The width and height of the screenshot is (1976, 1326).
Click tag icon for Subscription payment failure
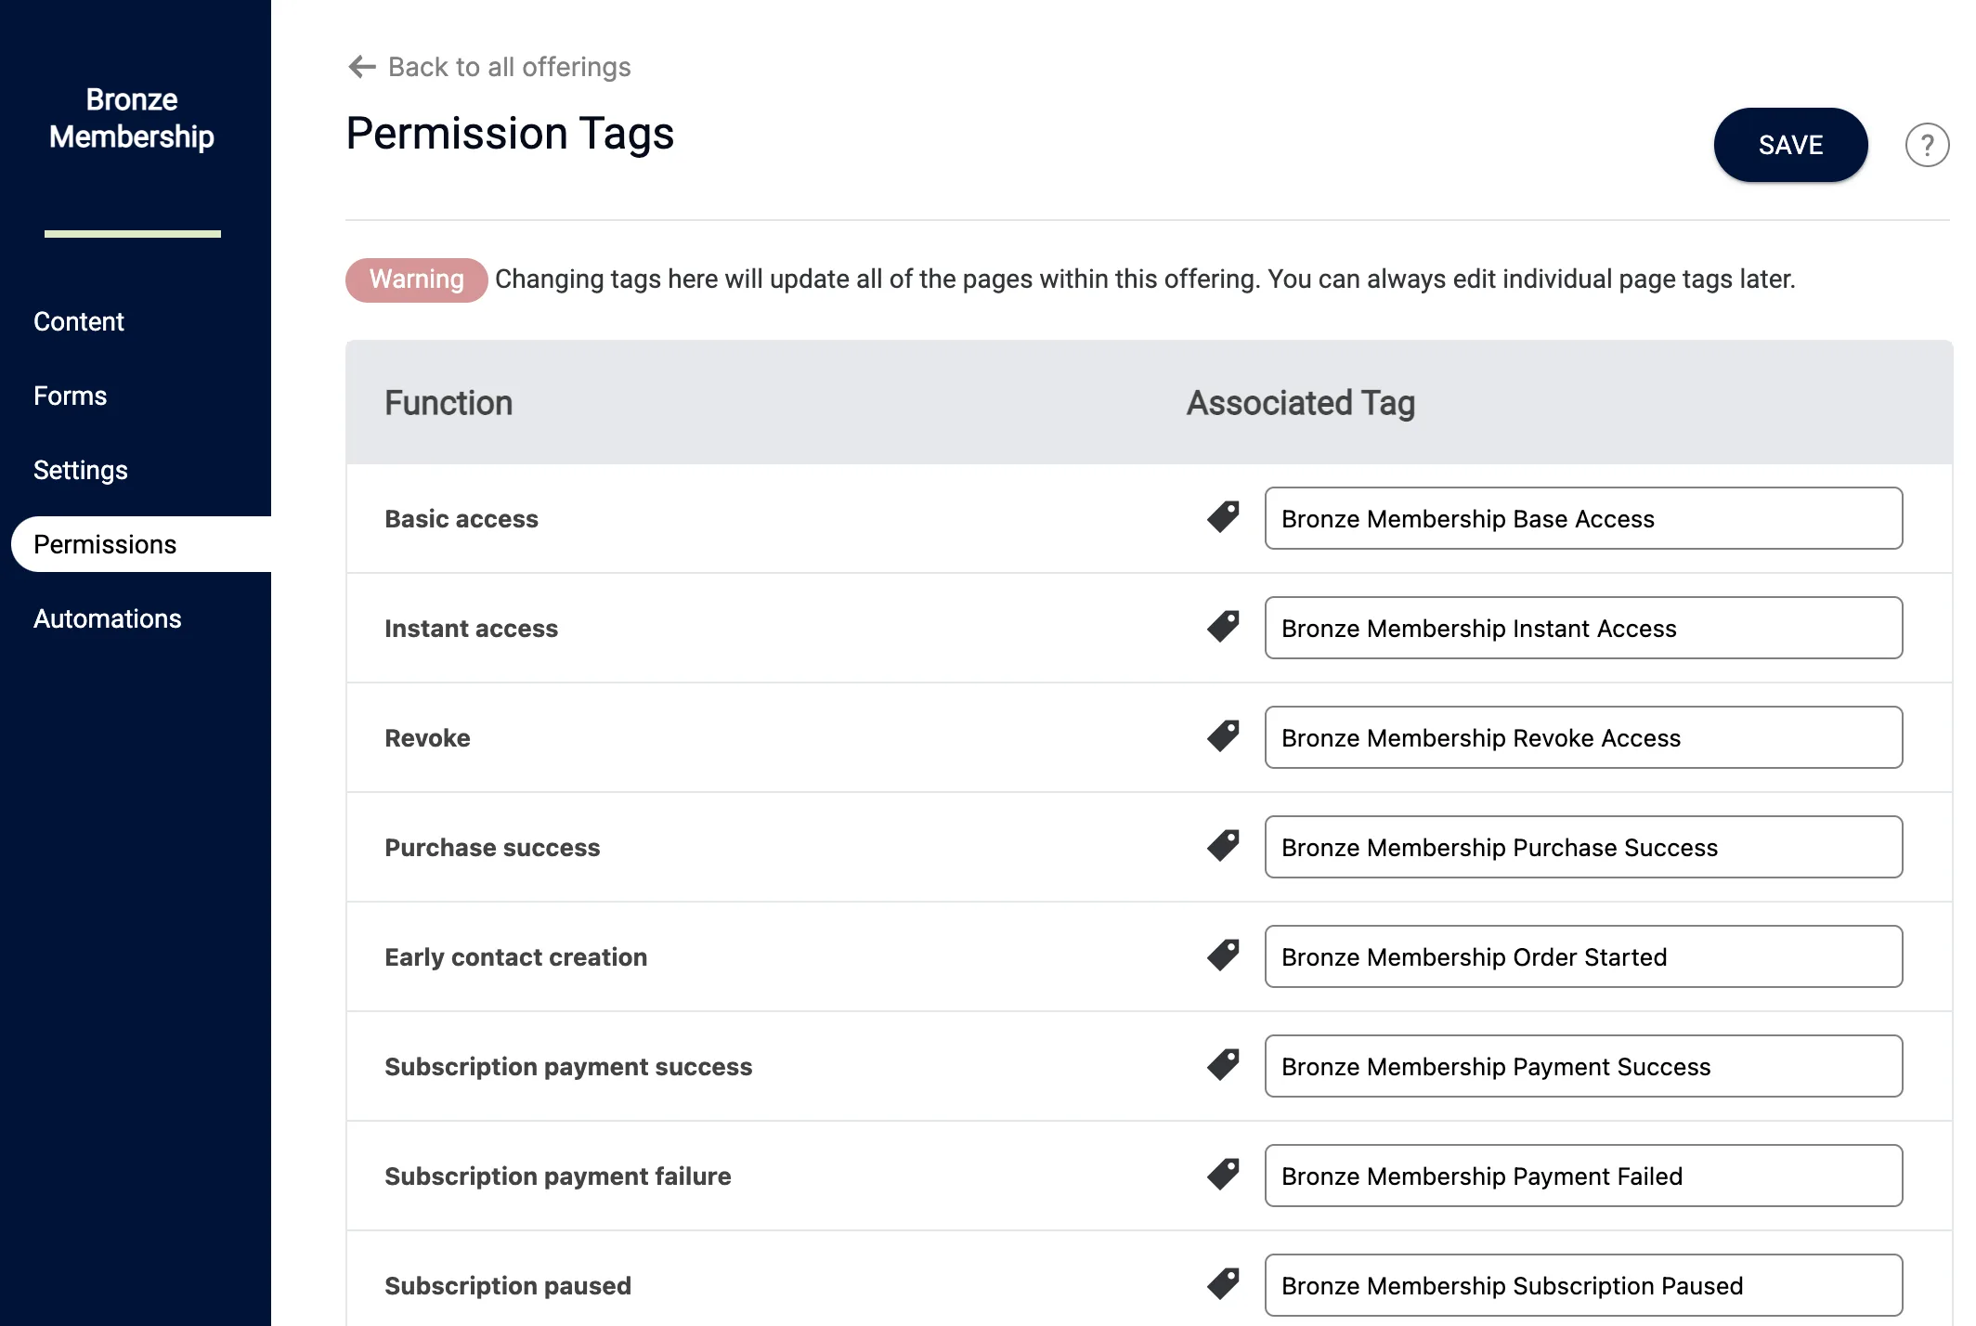click(x=1223, y=1175)
